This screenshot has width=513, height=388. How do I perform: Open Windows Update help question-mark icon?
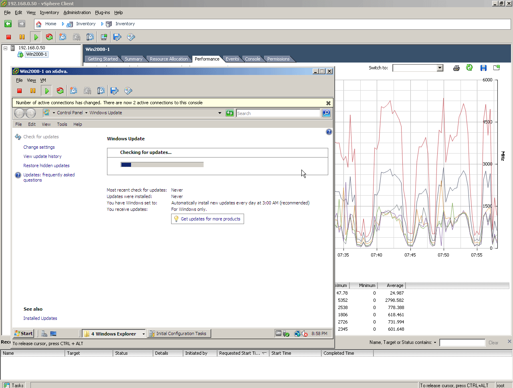[329, 132]
